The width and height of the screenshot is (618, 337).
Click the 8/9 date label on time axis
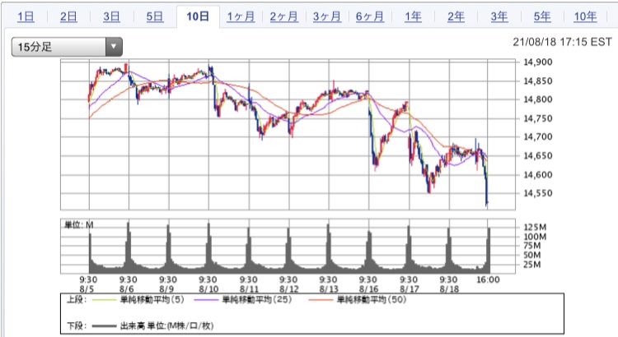click(166, 289)
